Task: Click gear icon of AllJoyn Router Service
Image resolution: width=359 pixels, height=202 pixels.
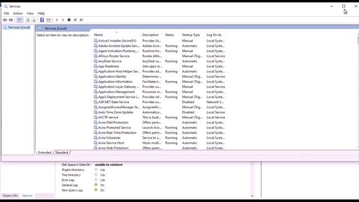Action: point(96,56)
